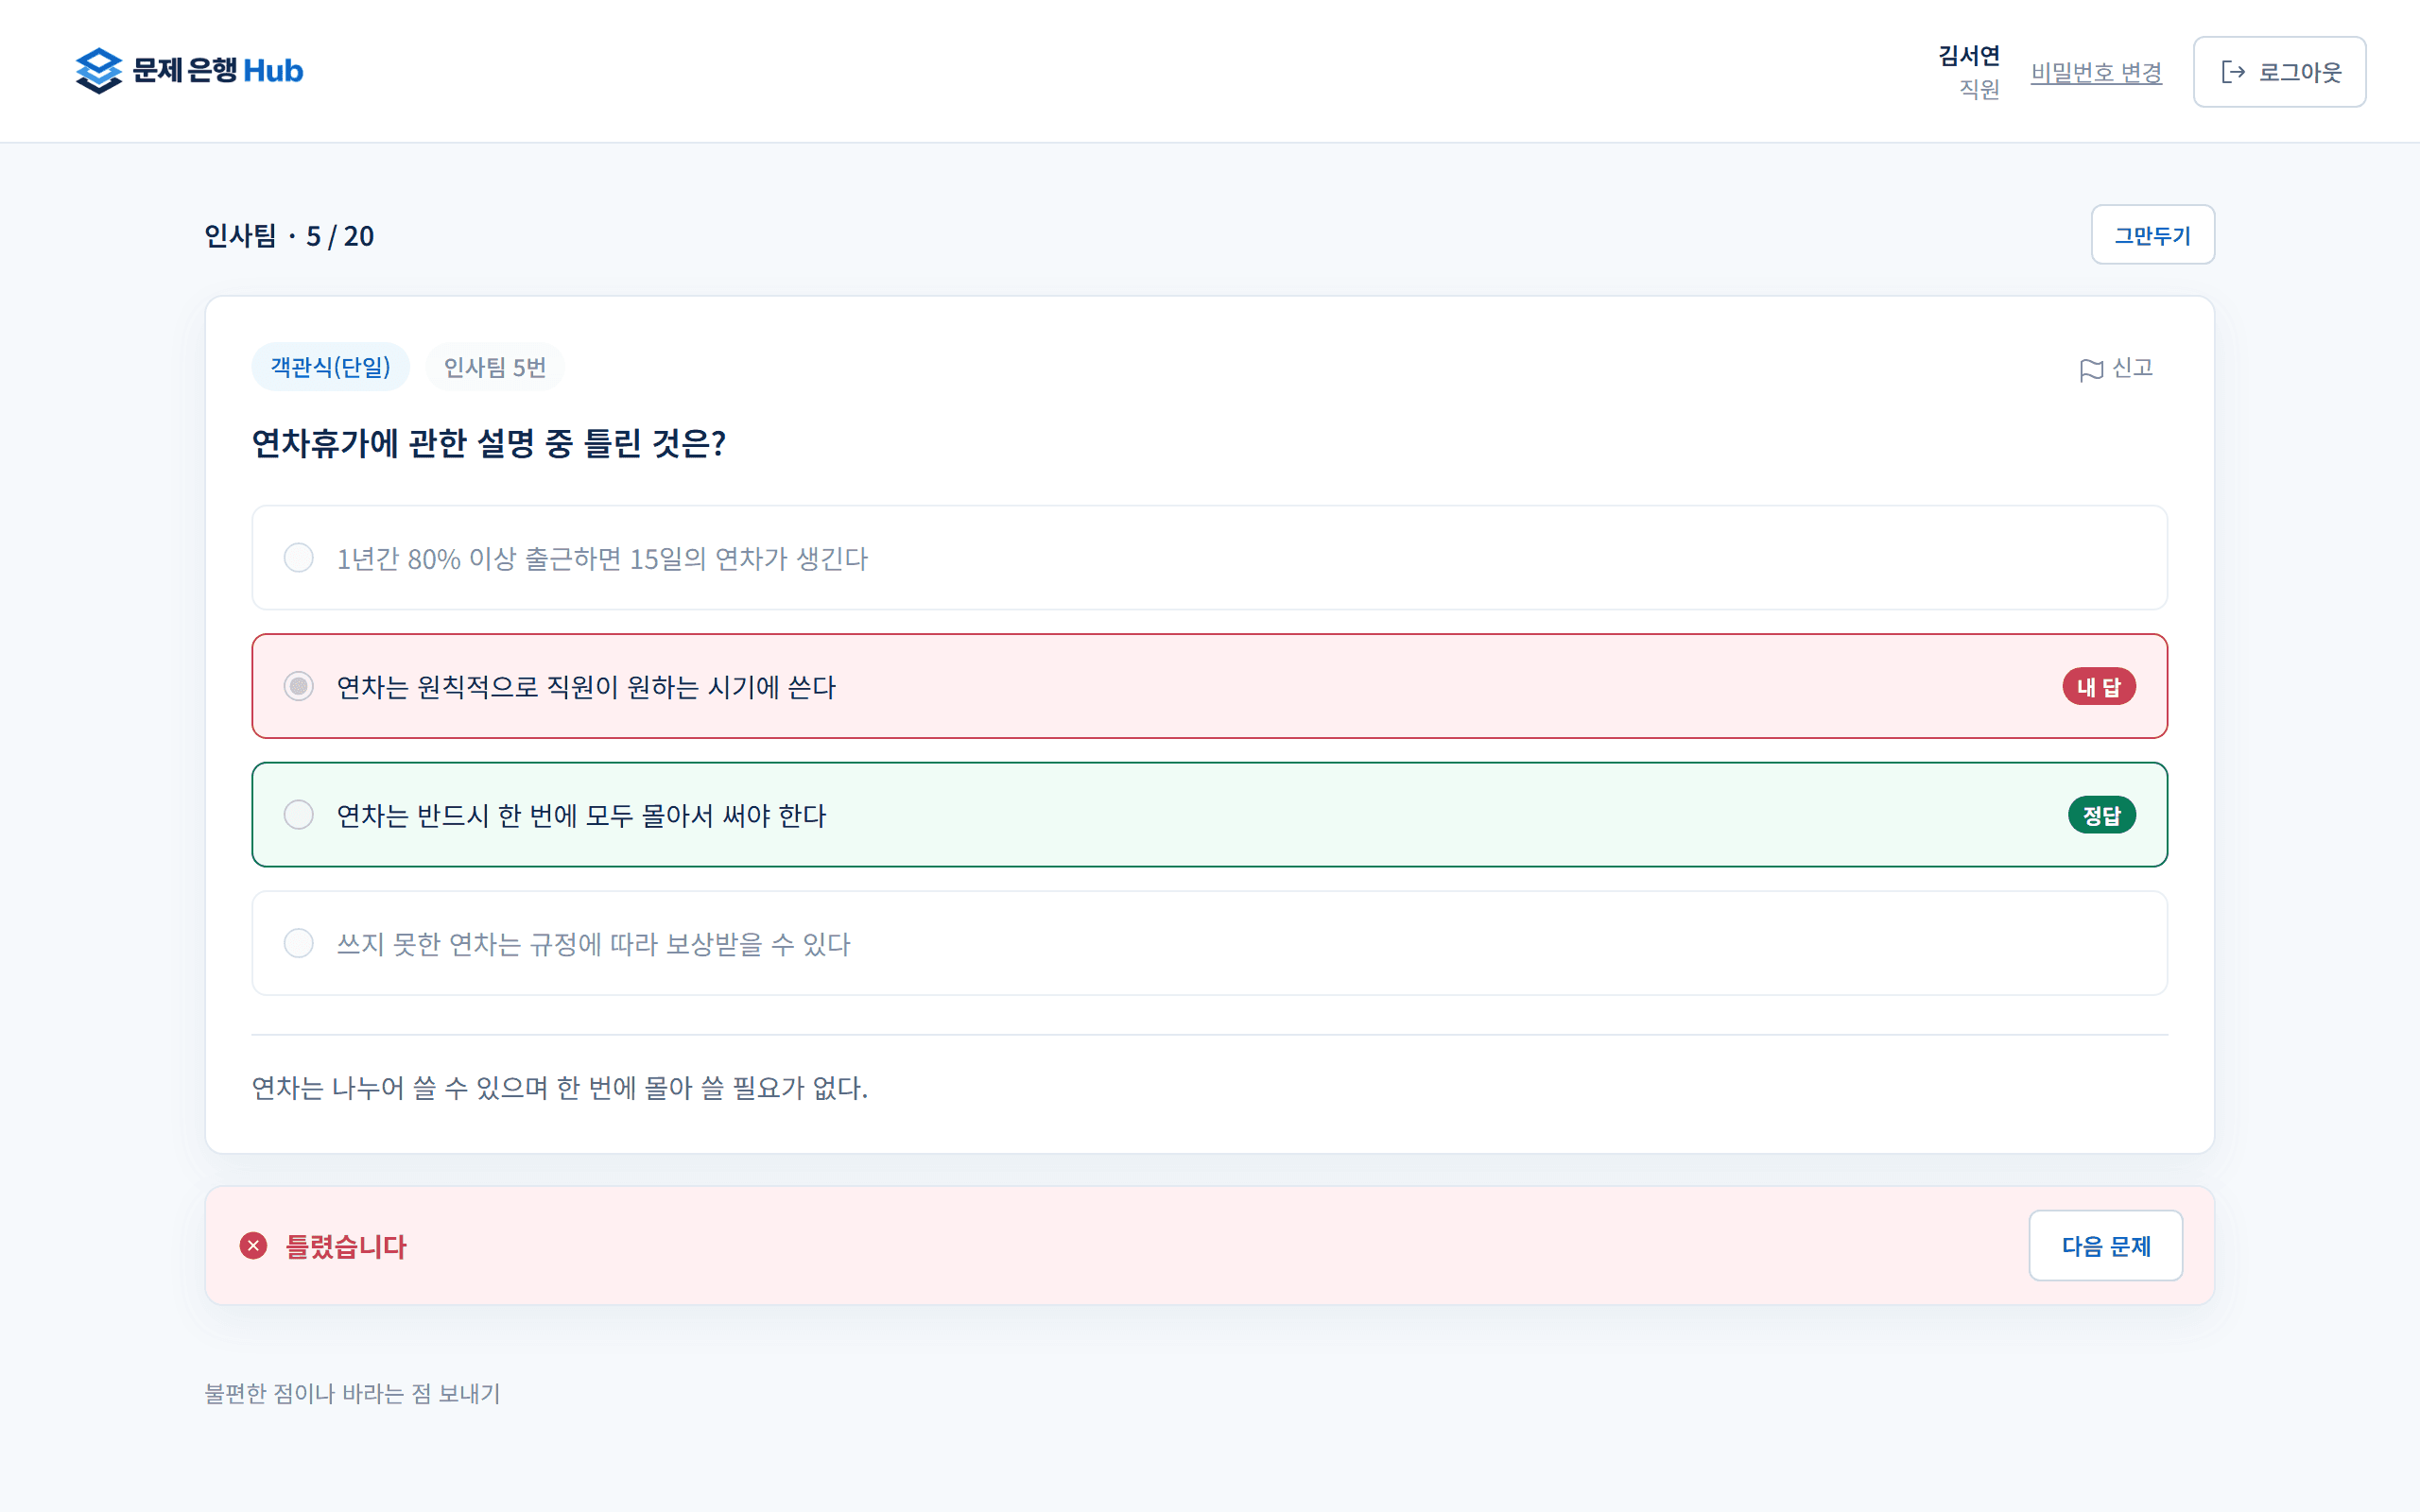Image resolution: width=2420 pixels, height=1512 pixels.
Task: Click the 직원 role label under 김서연
Action: click(x=1979, y=89)
